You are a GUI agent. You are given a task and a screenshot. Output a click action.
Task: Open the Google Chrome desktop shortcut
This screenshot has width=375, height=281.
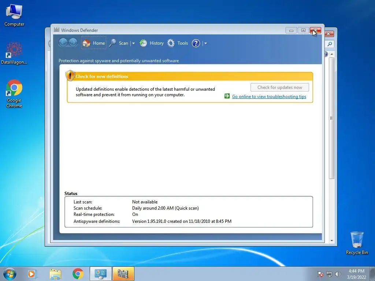click(14, 94)
